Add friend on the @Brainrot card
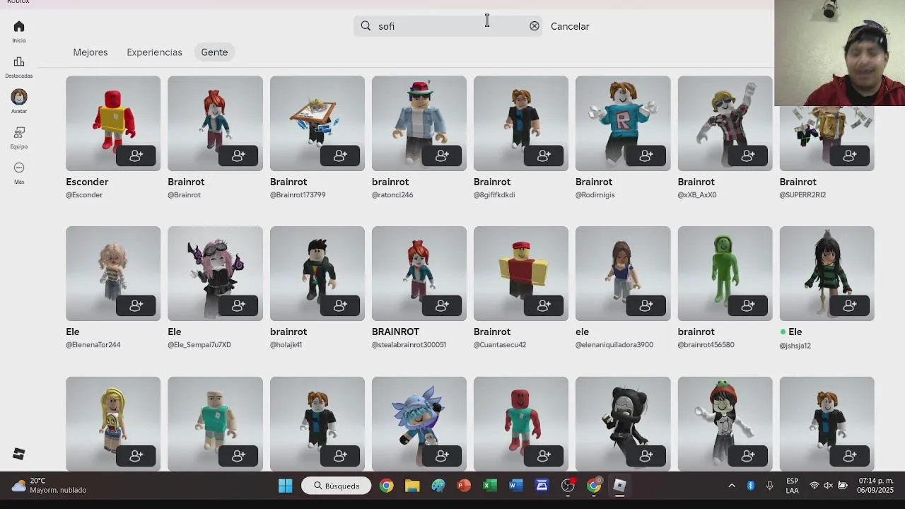This screenshot has width=905, height=509. coord(238,156)
